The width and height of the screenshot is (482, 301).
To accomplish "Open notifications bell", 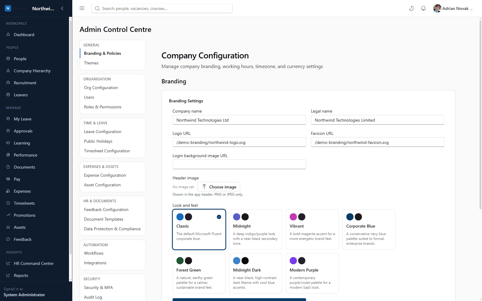I will [423, 8].
